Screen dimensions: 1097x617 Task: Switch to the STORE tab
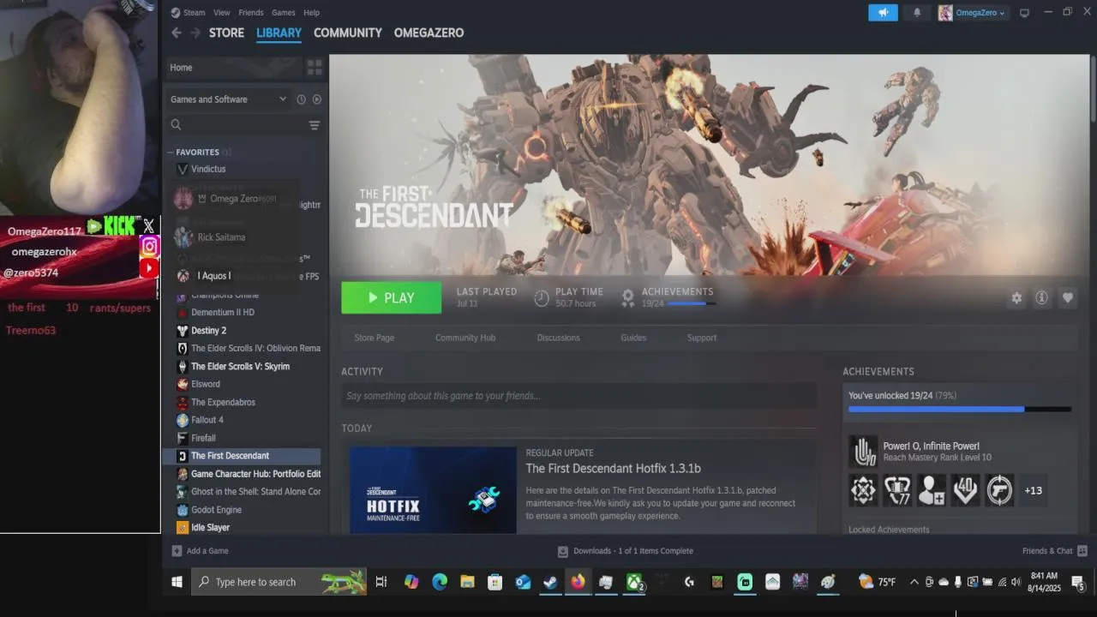tap(226, 33)
